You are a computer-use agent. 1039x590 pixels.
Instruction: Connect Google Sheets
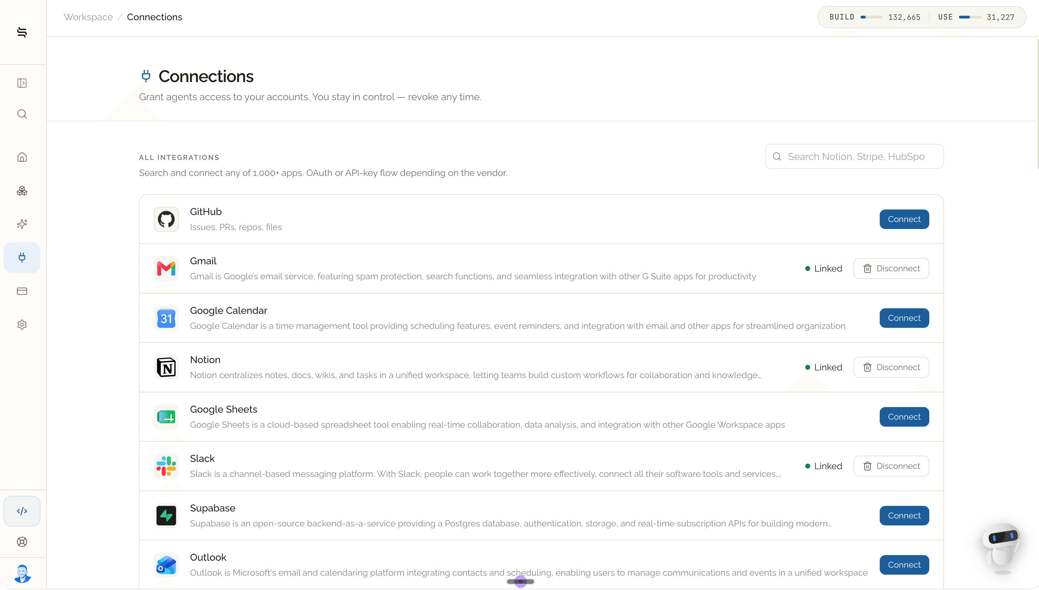[x=904, y=417]
